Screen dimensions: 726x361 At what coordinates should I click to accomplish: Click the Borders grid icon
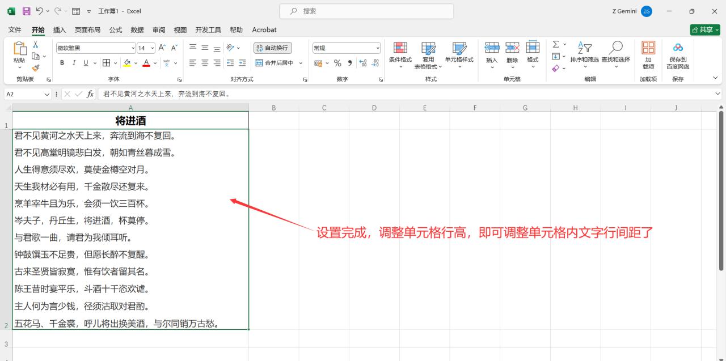106,63
